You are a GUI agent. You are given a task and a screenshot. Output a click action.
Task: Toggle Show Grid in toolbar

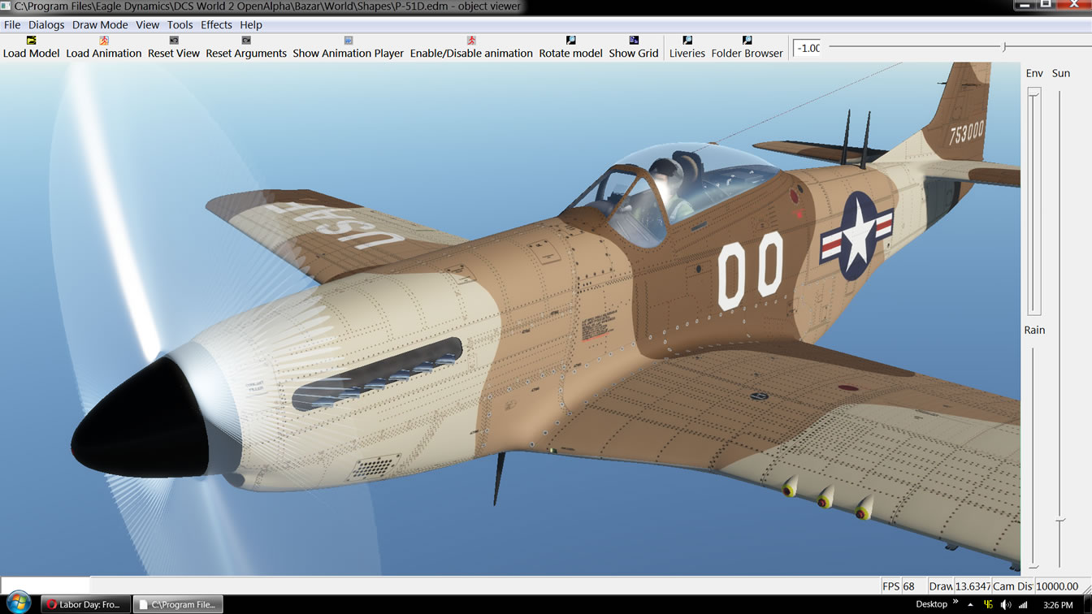coord(633,41)
